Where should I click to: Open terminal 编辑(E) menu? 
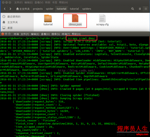pos(35,34)
